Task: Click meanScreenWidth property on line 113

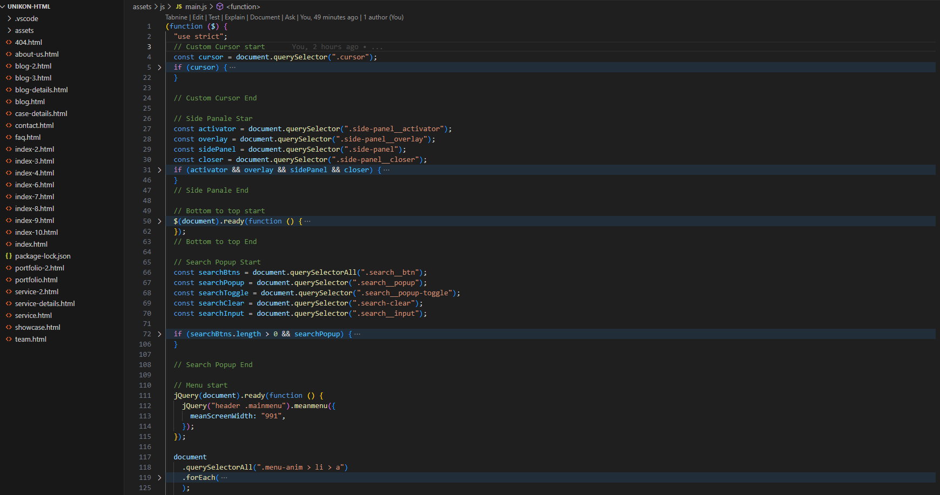Action: (x=221, y=416)
